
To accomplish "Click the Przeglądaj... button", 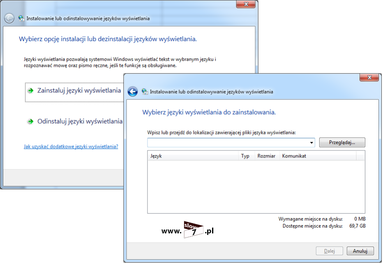I will point(342,142).
